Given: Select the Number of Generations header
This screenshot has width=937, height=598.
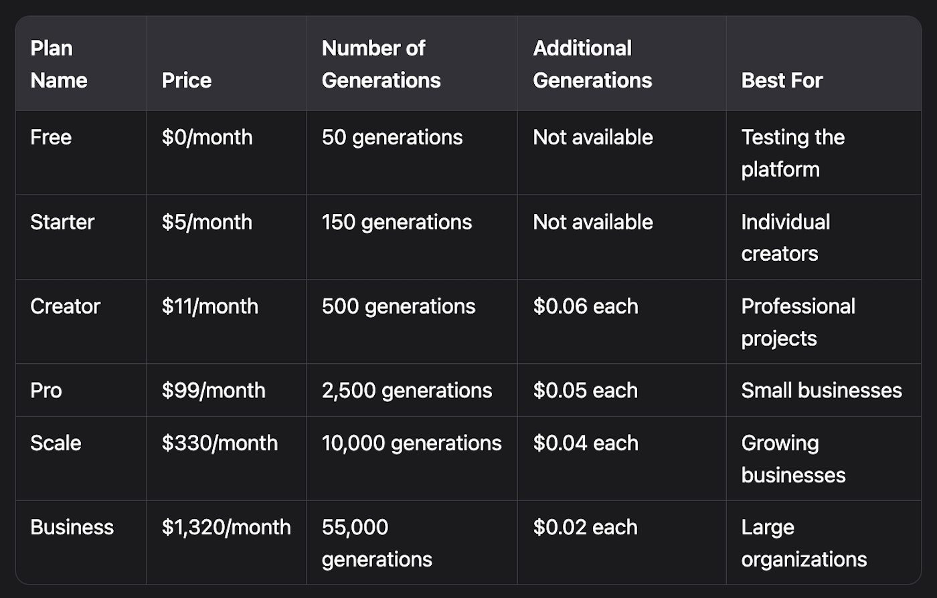Looking at the screenshot, I should 381,64.
